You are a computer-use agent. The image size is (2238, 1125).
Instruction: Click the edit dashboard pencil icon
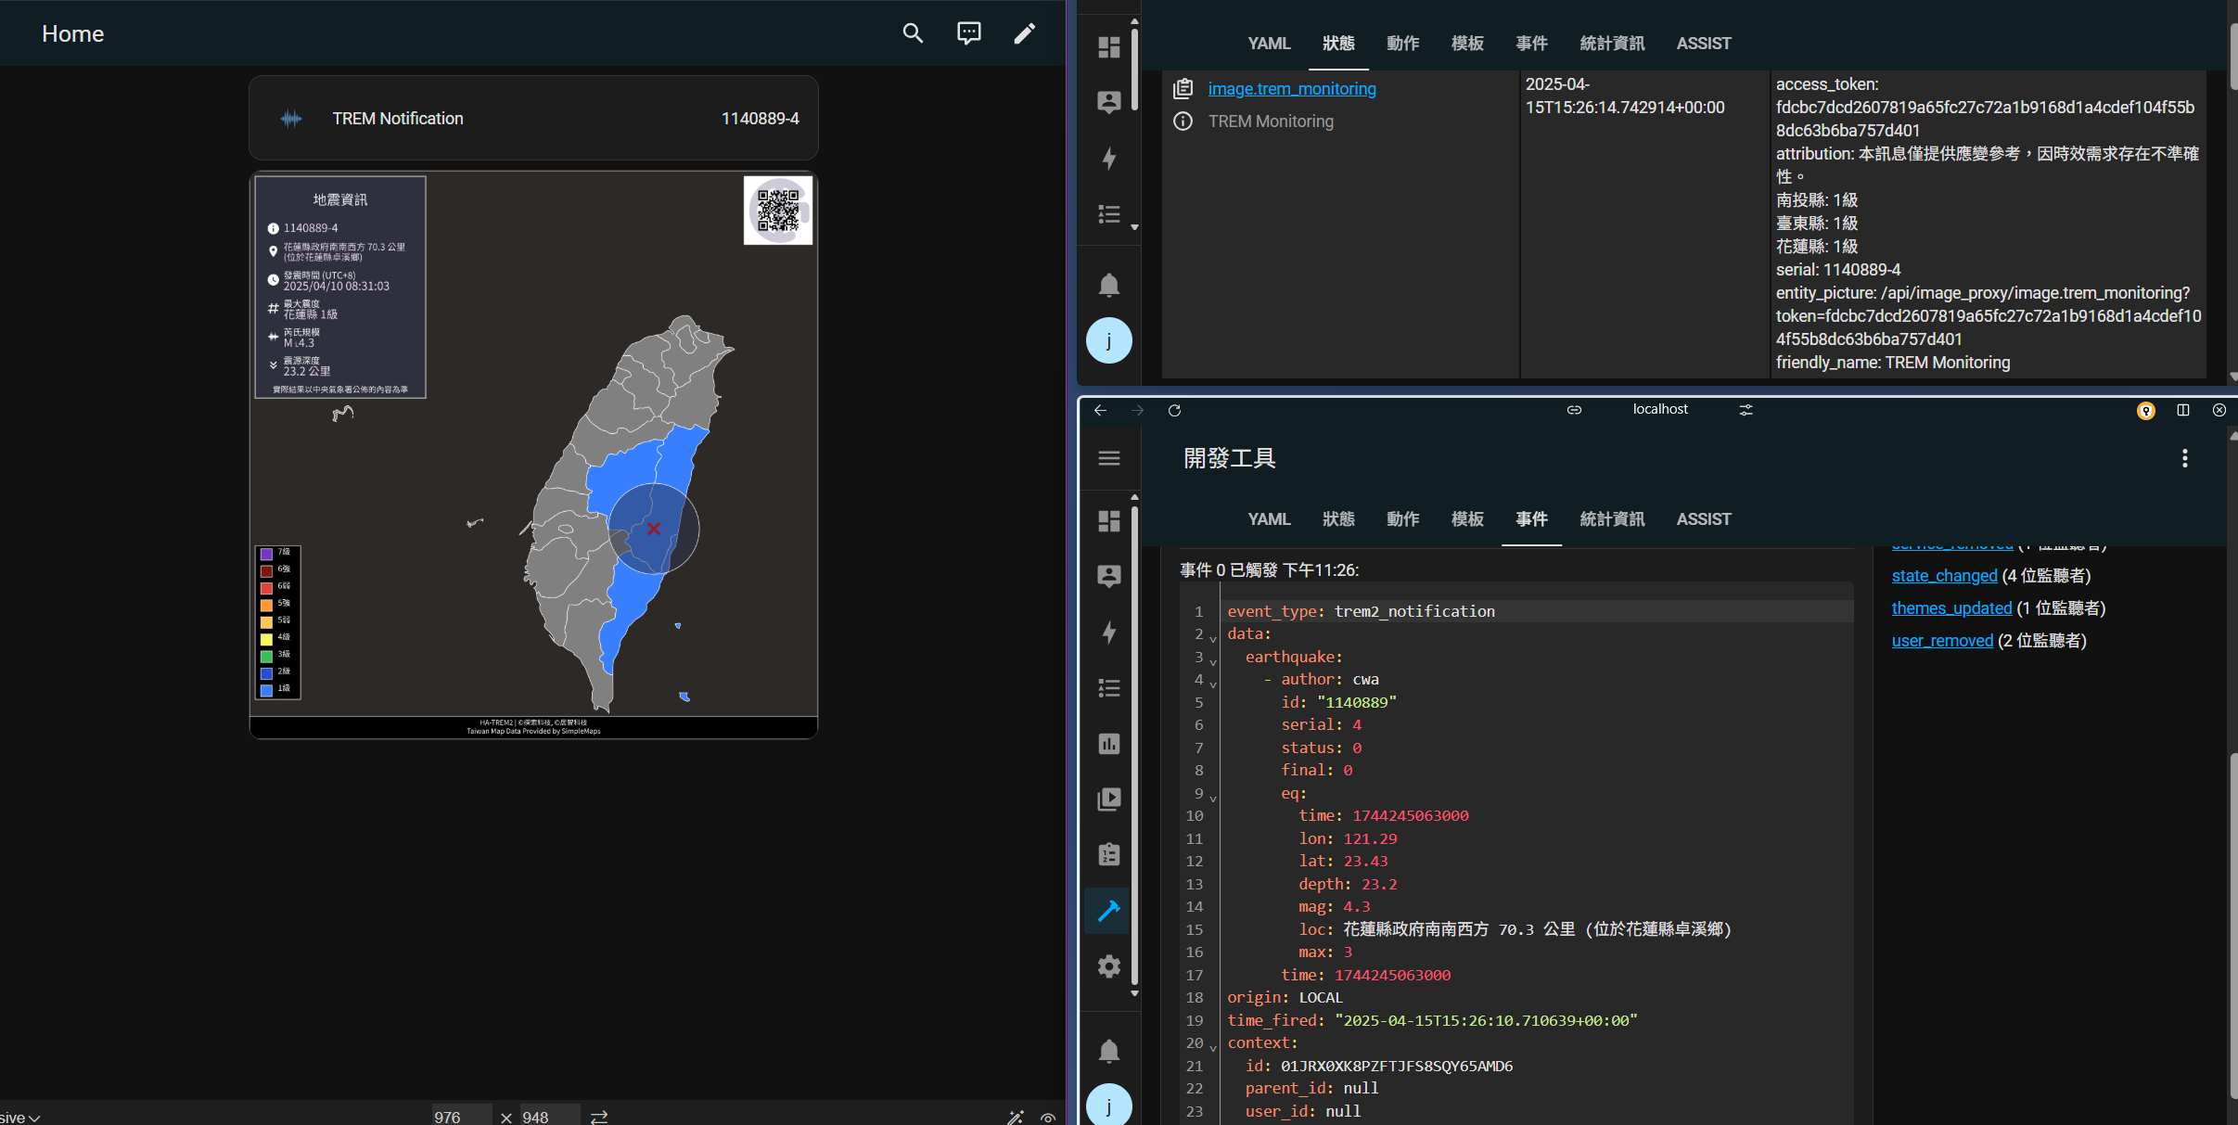coord(1024,33)
